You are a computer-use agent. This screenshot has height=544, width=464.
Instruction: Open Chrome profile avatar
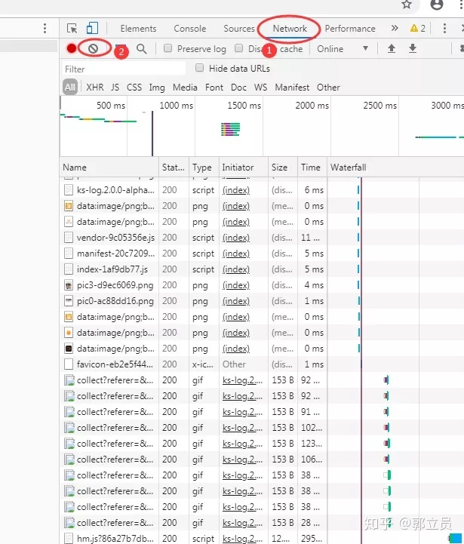(436, 5)
